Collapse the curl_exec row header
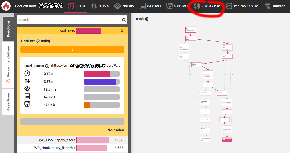This screenshot has width=290, height=153. [x=72, y=30]
